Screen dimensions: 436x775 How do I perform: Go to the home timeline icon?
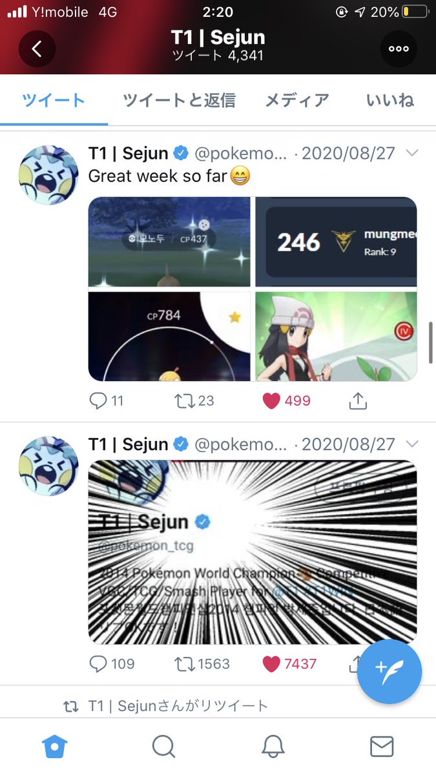tap(55, 747)
